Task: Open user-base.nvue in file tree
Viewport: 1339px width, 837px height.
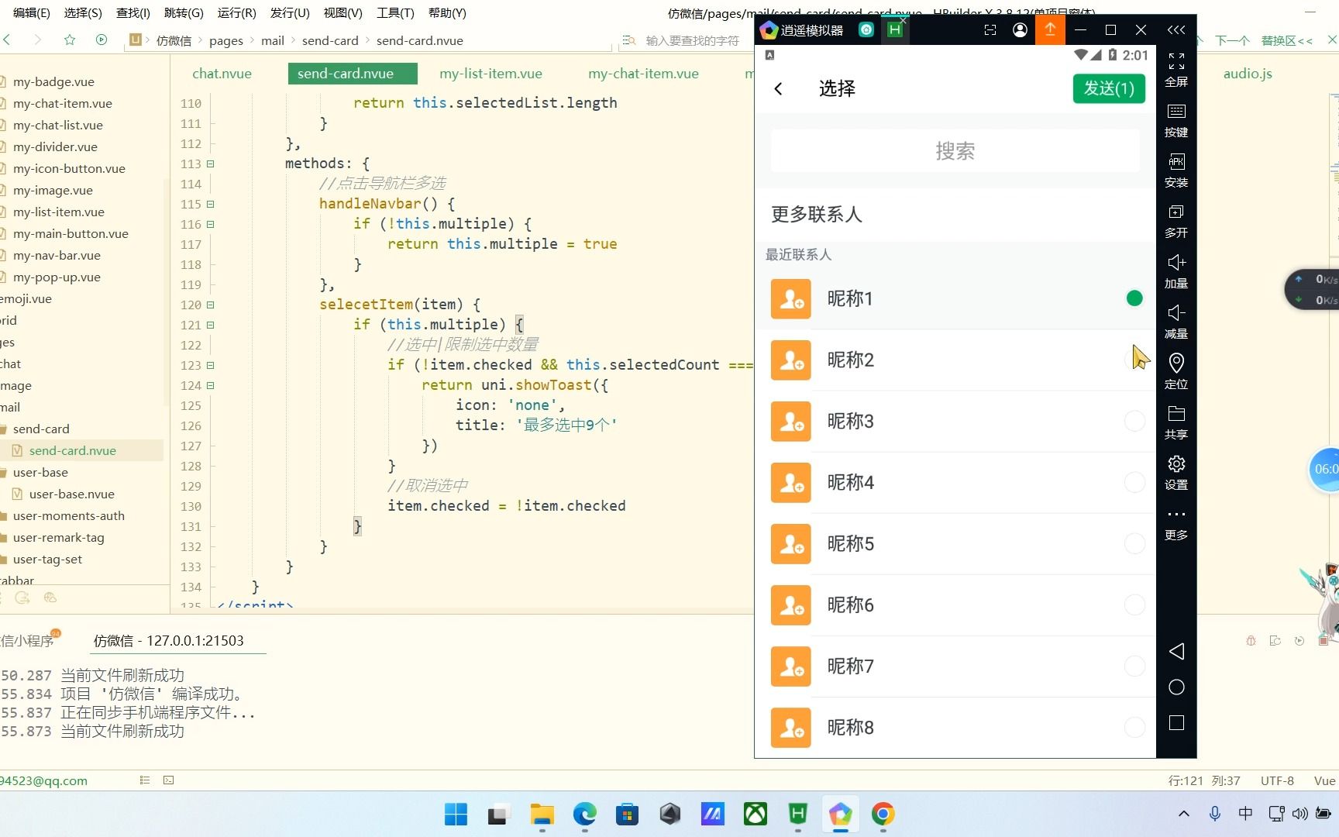Action: click(x=71, y=494)
